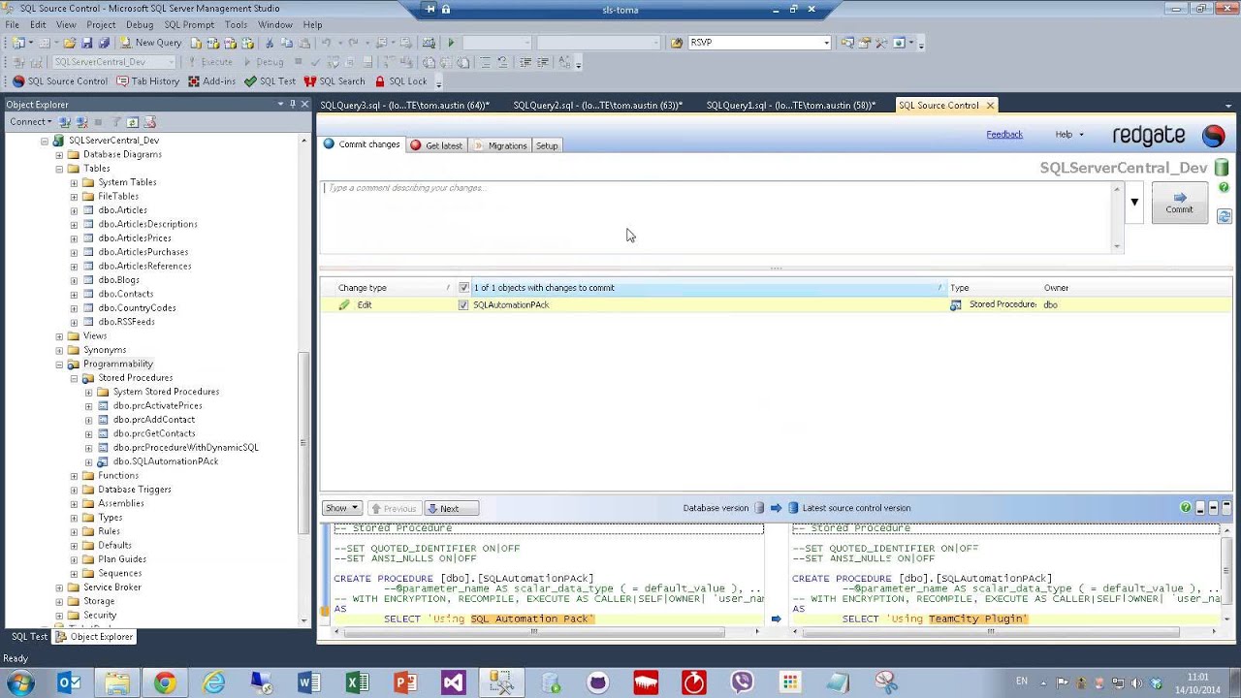Open the SQL Prompt menu

[189, 24]
